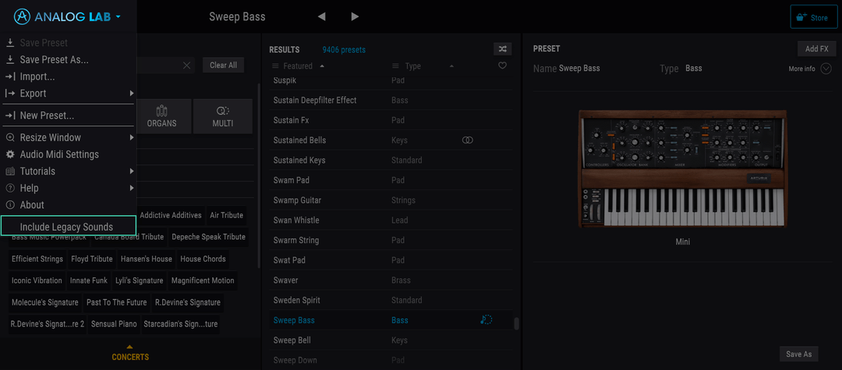Toggle Include Legacy Sounds option
This screenshot has height=370, width=842.
point(69,227)
